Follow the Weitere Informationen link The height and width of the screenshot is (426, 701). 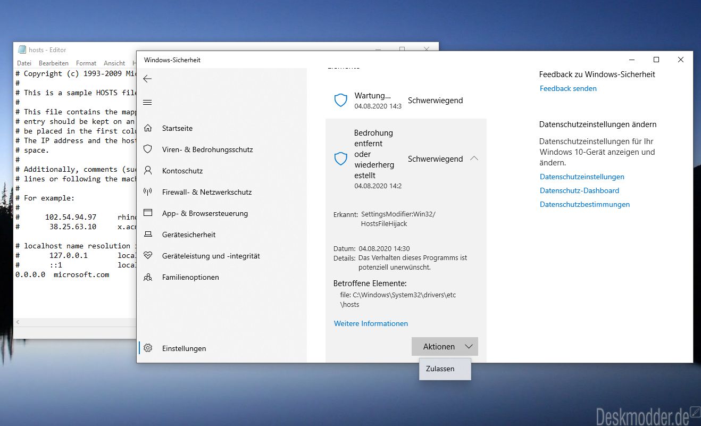click(371, 323)
